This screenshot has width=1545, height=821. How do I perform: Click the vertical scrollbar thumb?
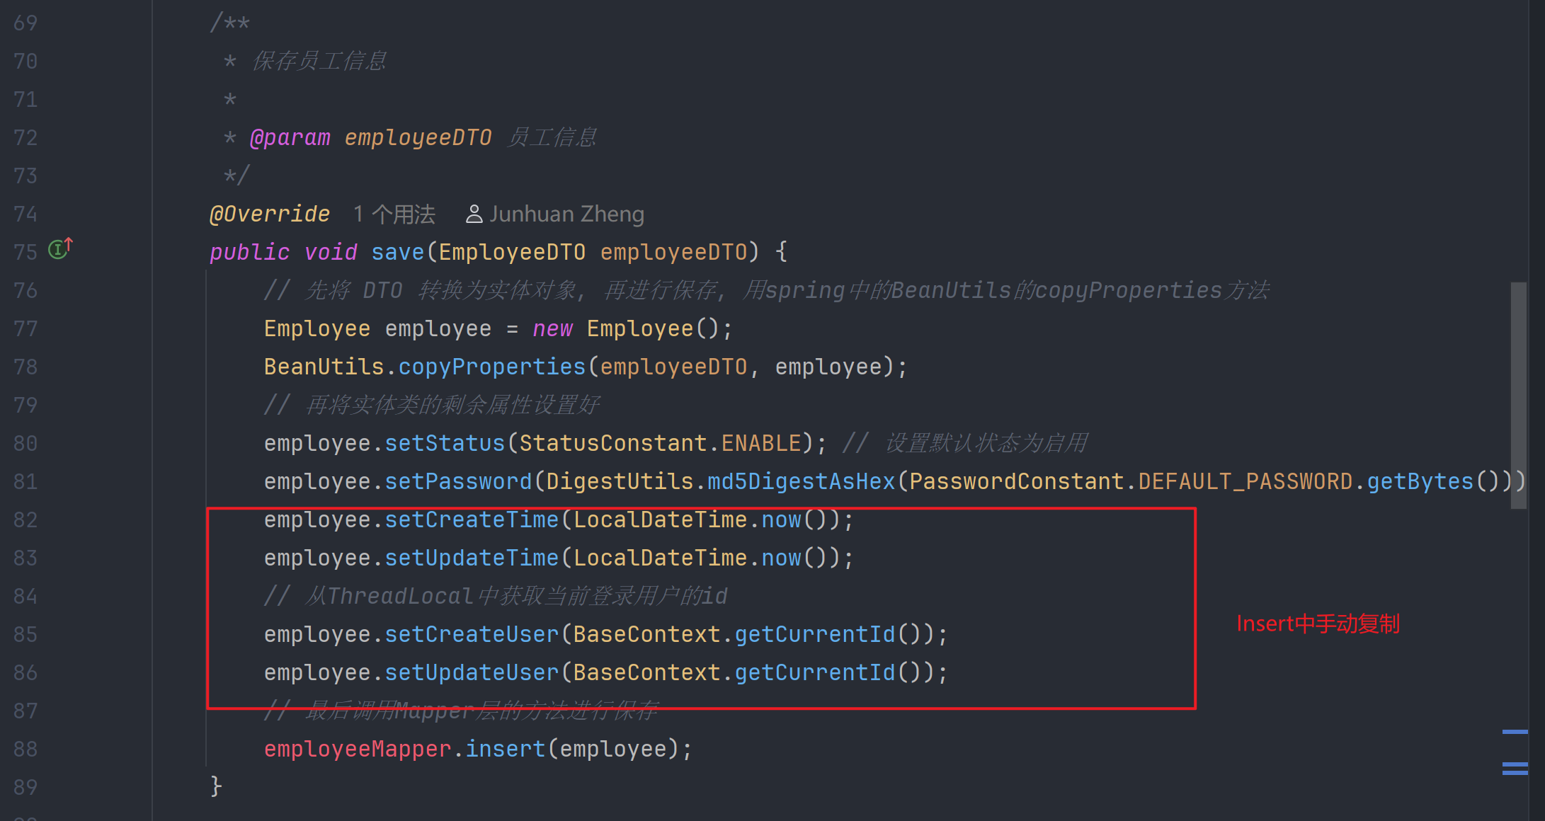1518,395
